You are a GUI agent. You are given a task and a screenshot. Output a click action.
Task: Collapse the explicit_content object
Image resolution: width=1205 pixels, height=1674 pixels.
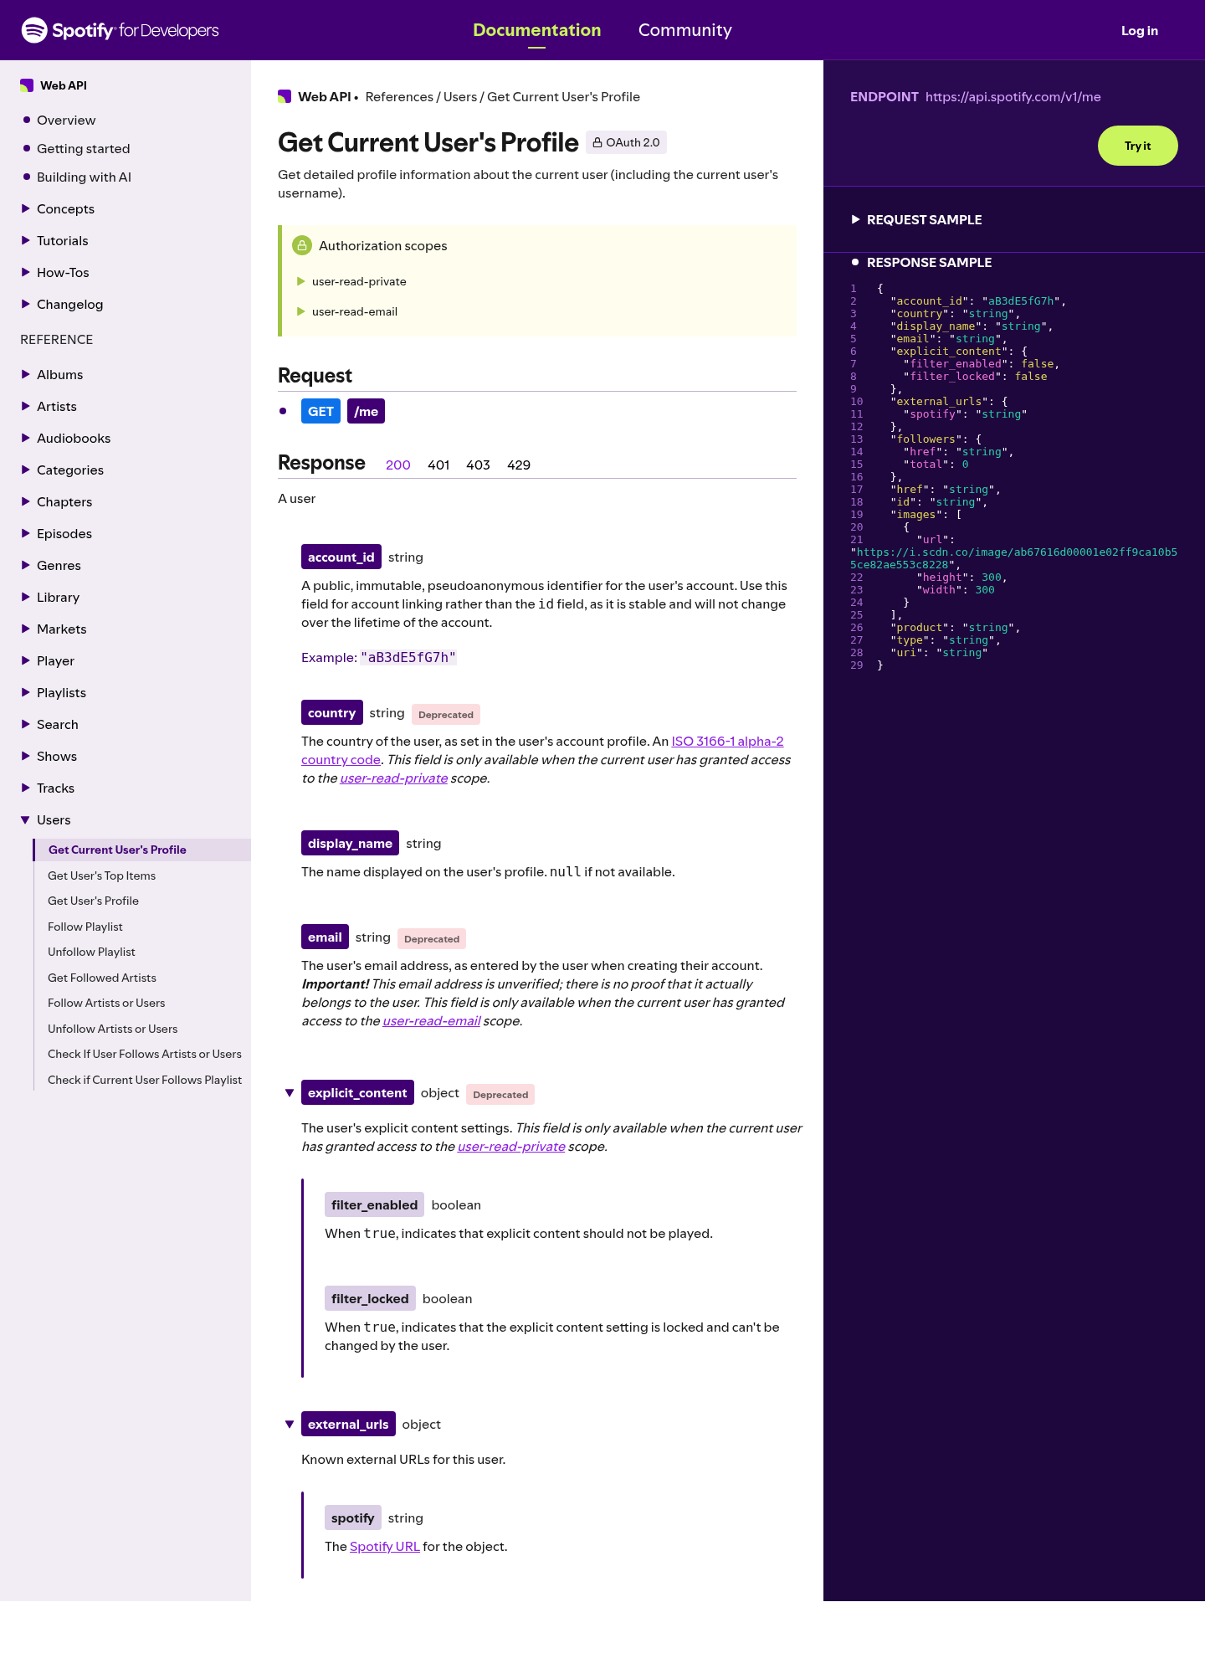coord(290,1092)
